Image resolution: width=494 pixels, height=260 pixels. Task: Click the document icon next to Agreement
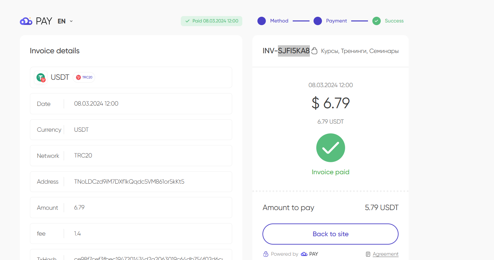click(368, 254)
